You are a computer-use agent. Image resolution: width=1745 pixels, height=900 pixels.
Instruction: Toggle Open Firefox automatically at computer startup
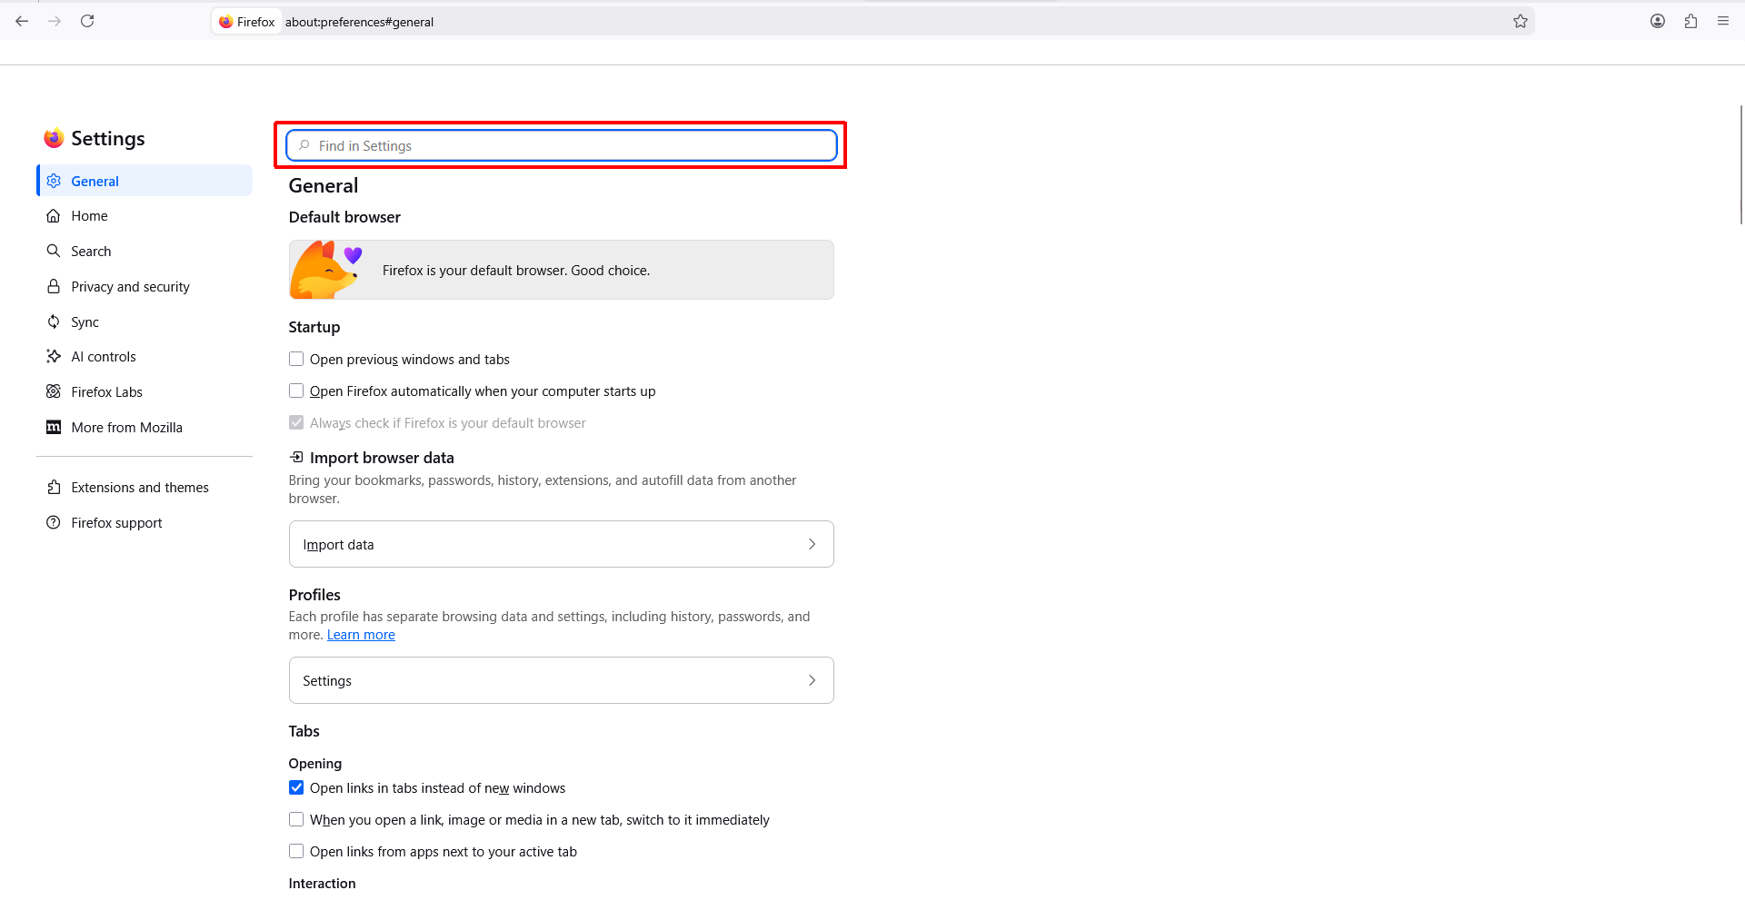(x=296, y=391)
